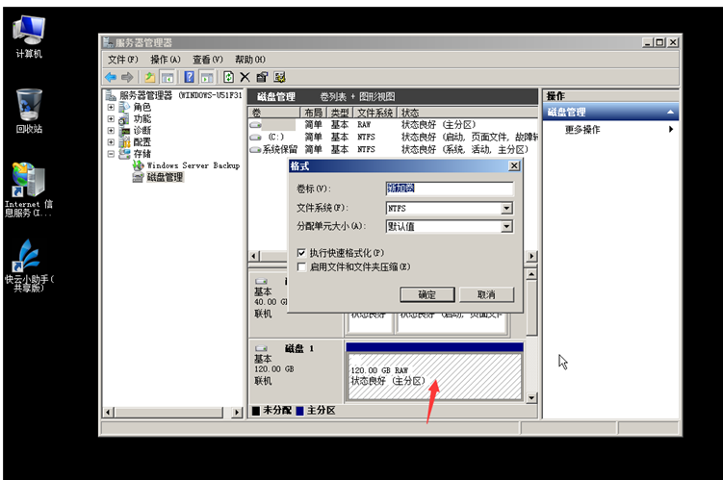Image resolution: width=723 pixels, height=480 pixels.
Task: Toggle the quick format (执行快速格式化) checkbox
Action: point(301,253)
